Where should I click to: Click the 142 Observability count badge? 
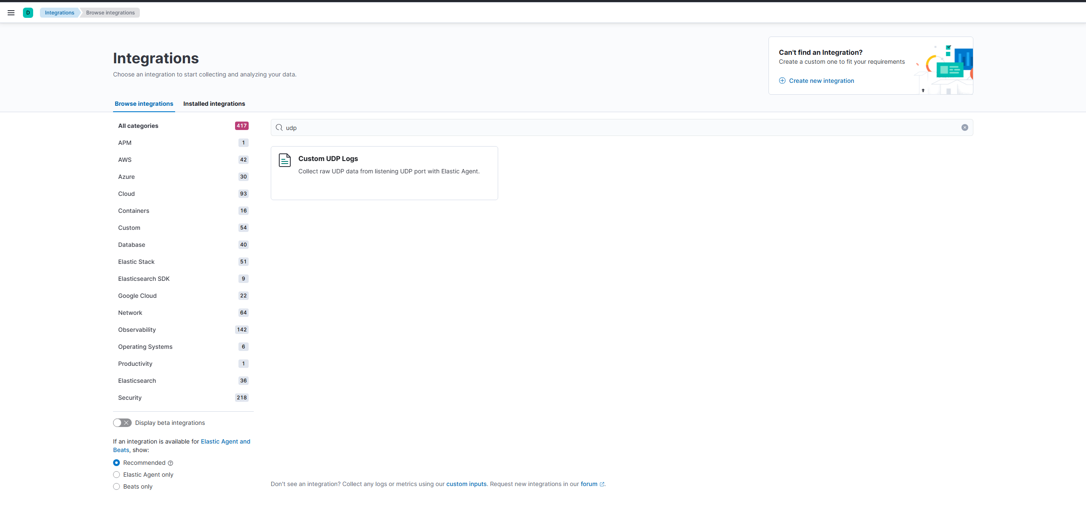[242, 330]
